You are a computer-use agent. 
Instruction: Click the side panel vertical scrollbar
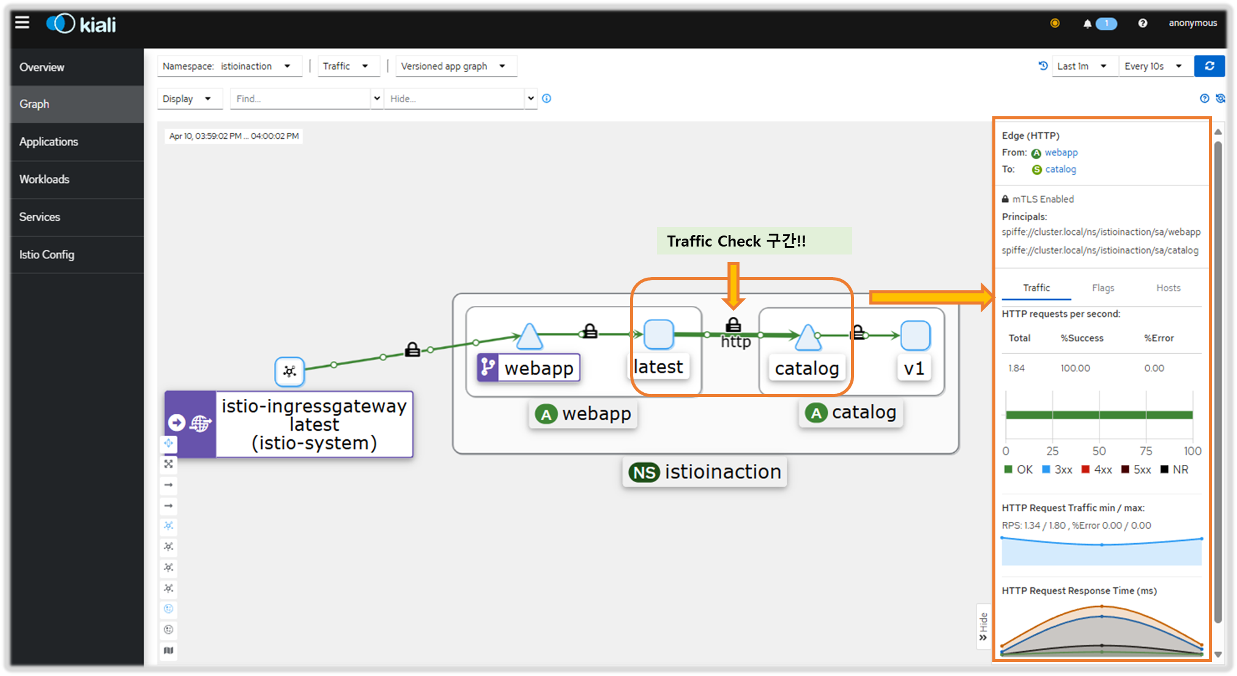(x=1217, y=379)
